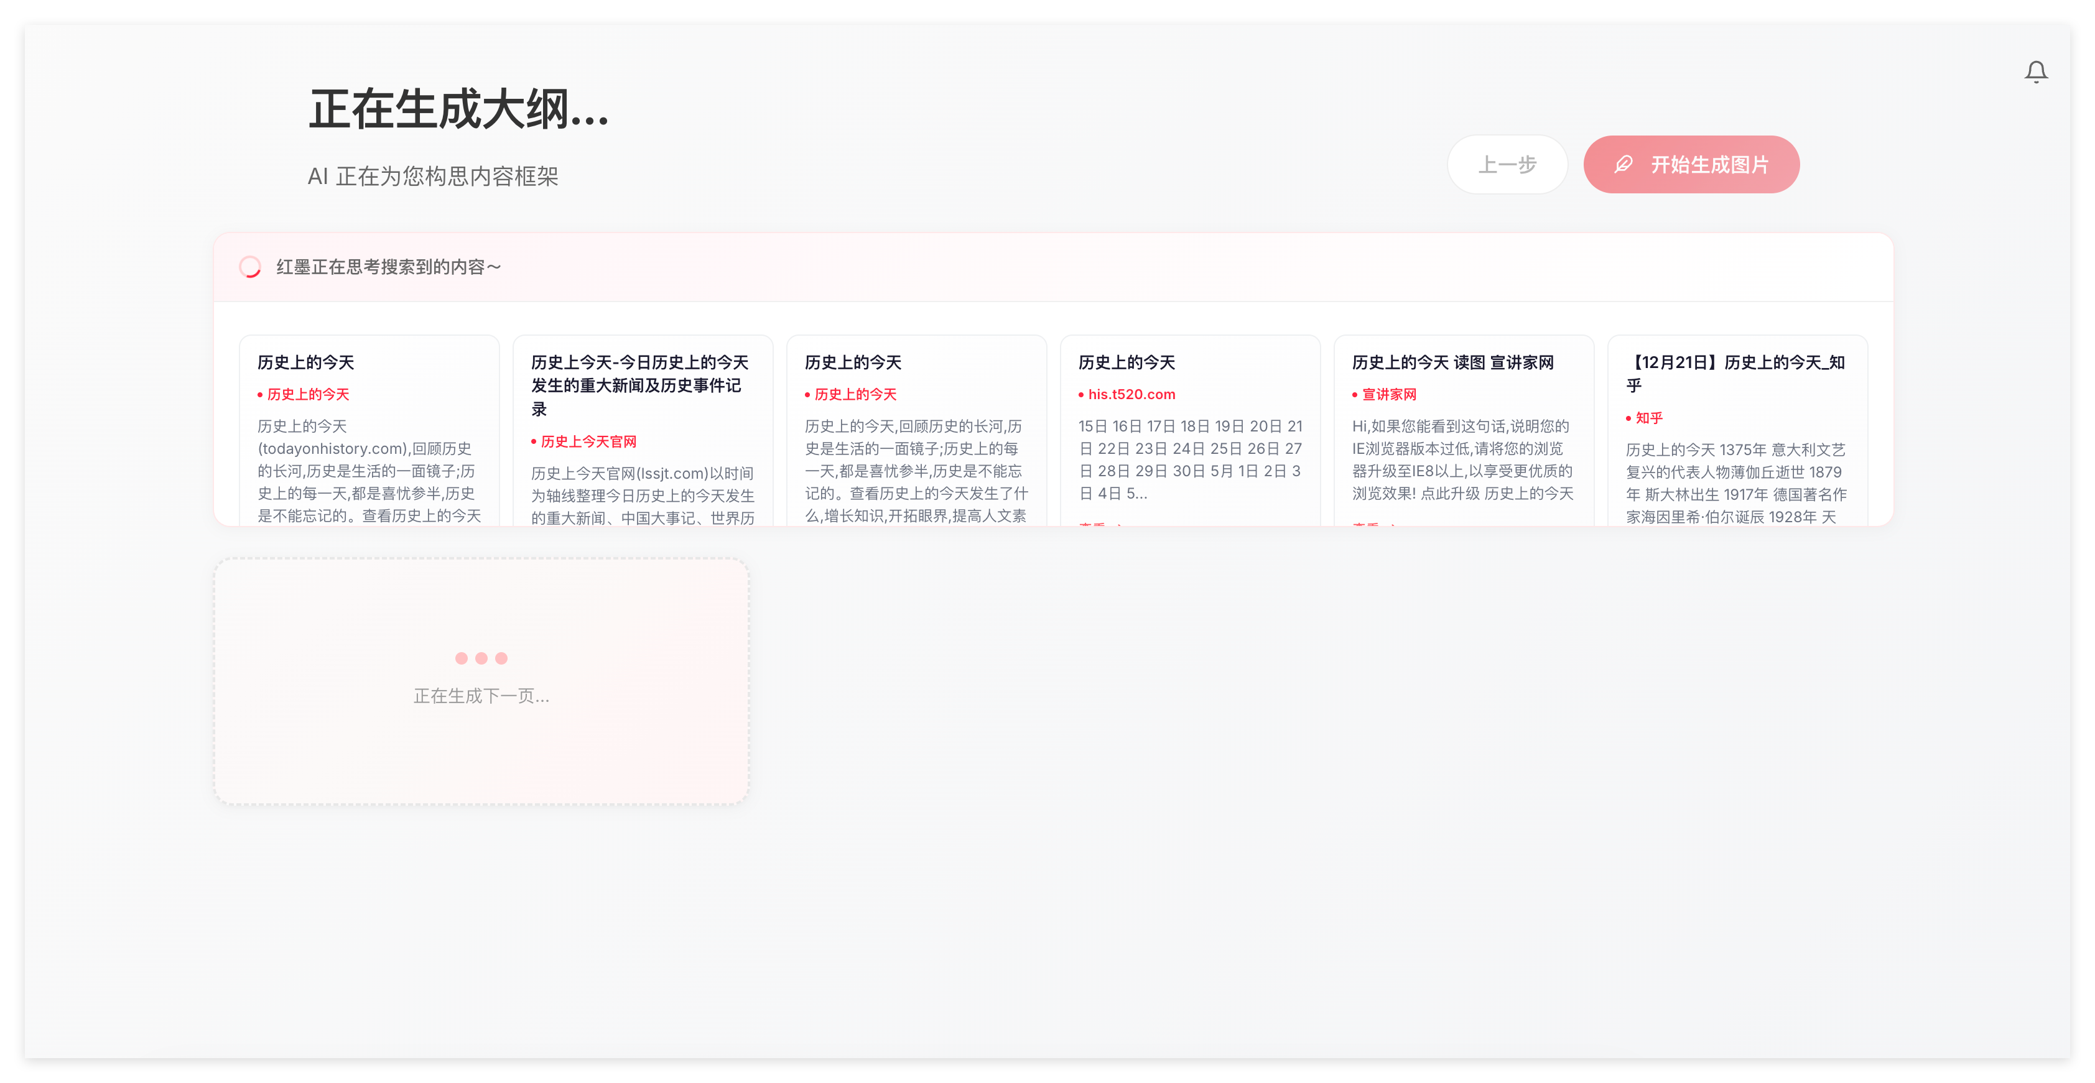Click the loading spinner beside 红墨正在思考
2095x1083 pixels.
[249, 267]
